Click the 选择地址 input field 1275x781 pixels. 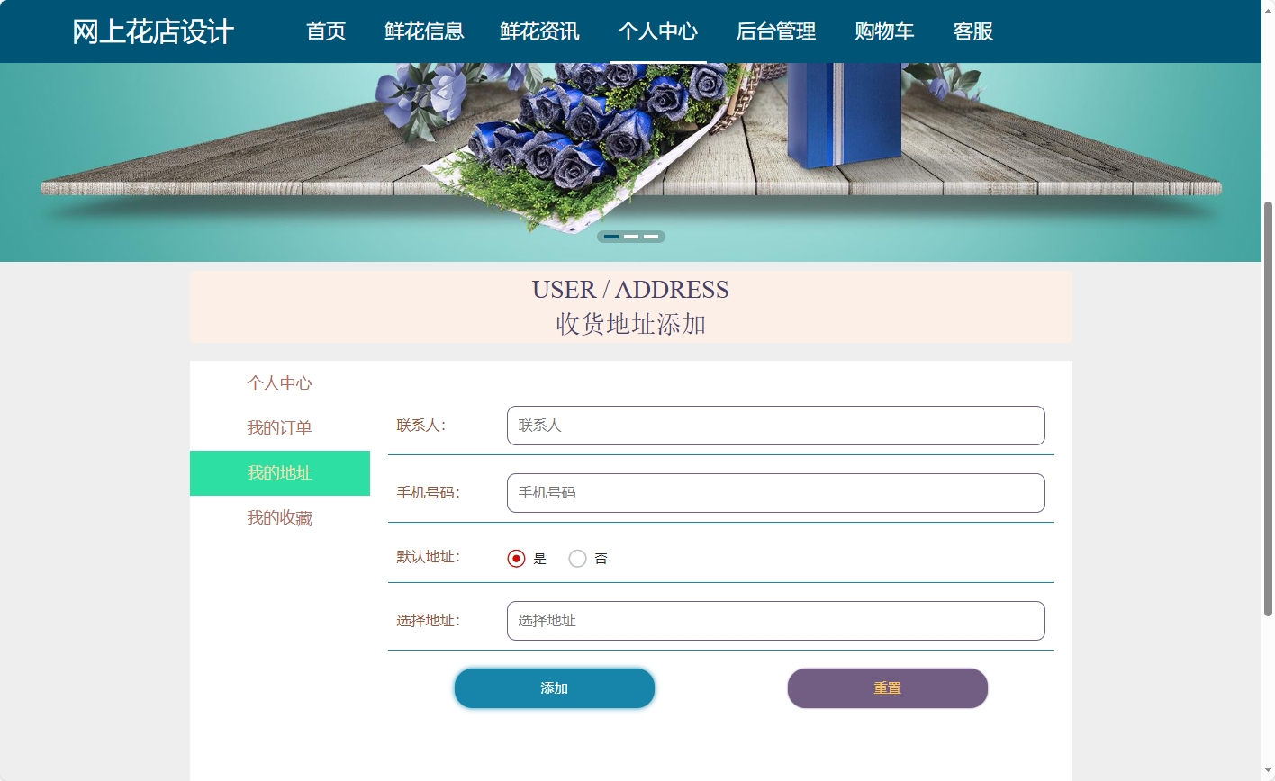[774, 620]
